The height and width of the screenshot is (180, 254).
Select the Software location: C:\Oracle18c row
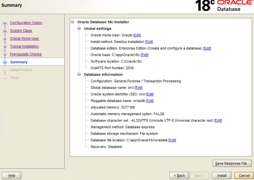click(x=116, y=61)
